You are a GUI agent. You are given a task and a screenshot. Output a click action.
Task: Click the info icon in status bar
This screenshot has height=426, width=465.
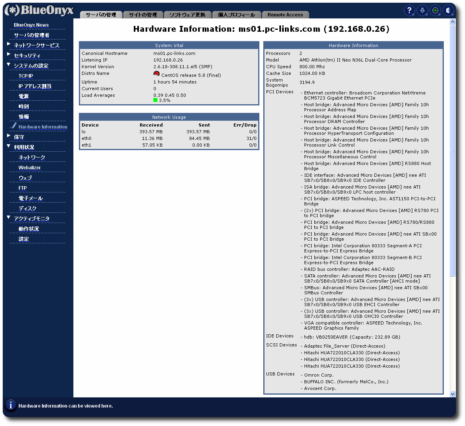pos(11,405)
